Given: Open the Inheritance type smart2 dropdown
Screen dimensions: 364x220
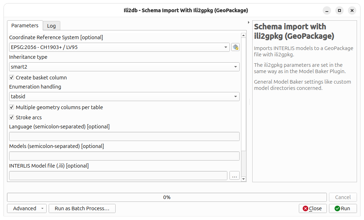Looking at the screenshot, I should click(124, 67).
